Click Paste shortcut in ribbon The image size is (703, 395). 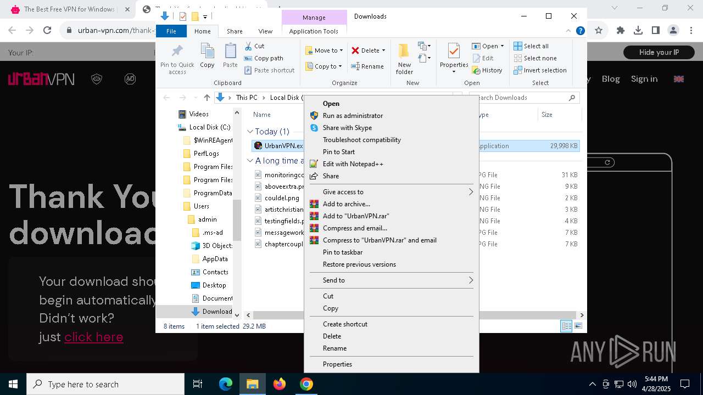pyautogui.click(x=269, y=70)
